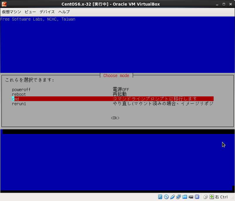Click the keyboard capture arrow indicator

coord(212,197)
